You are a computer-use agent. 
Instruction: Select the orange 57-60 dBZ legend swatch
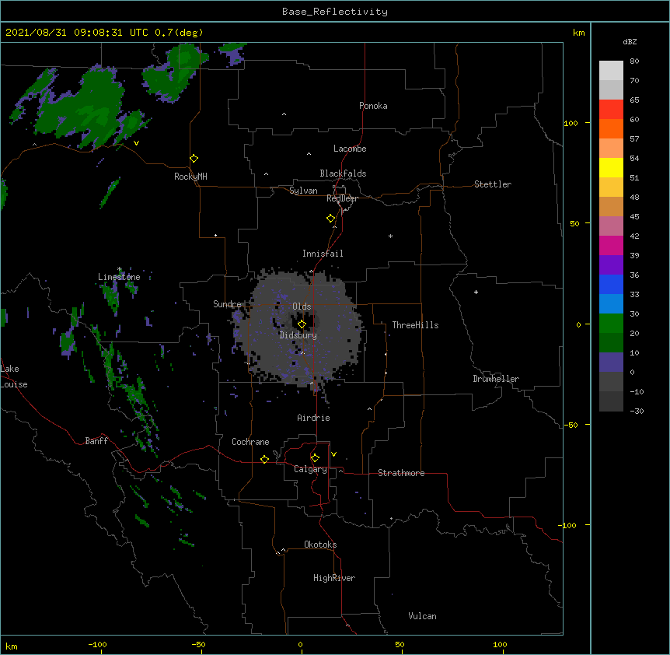point(611,128)
